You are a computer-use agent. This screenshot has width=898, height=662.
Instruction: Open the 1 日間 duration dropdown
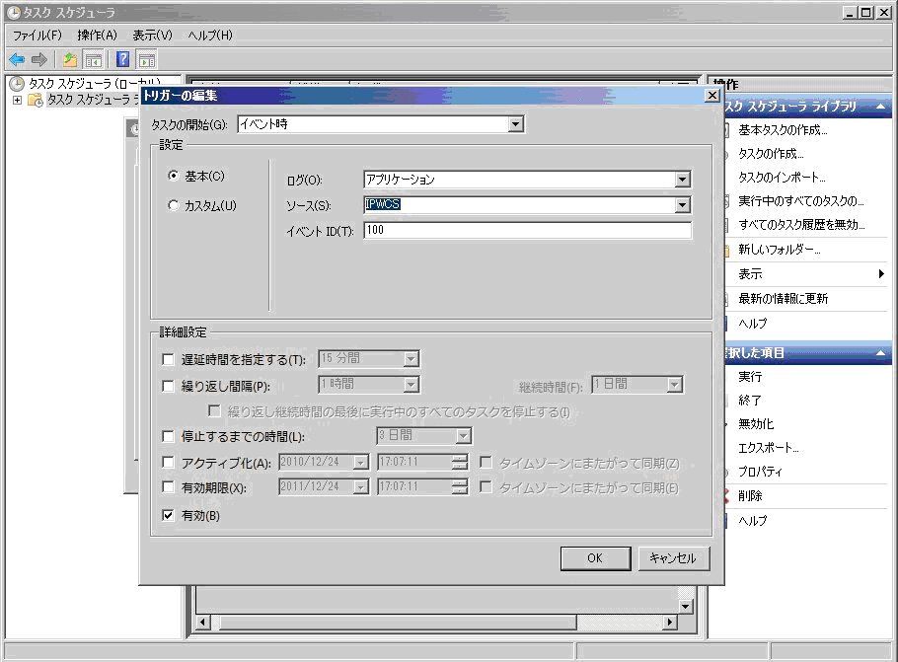tap(674, 384)
